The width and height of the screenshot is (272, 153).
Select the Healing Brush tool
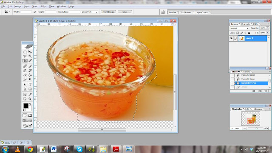coord(25,66)
